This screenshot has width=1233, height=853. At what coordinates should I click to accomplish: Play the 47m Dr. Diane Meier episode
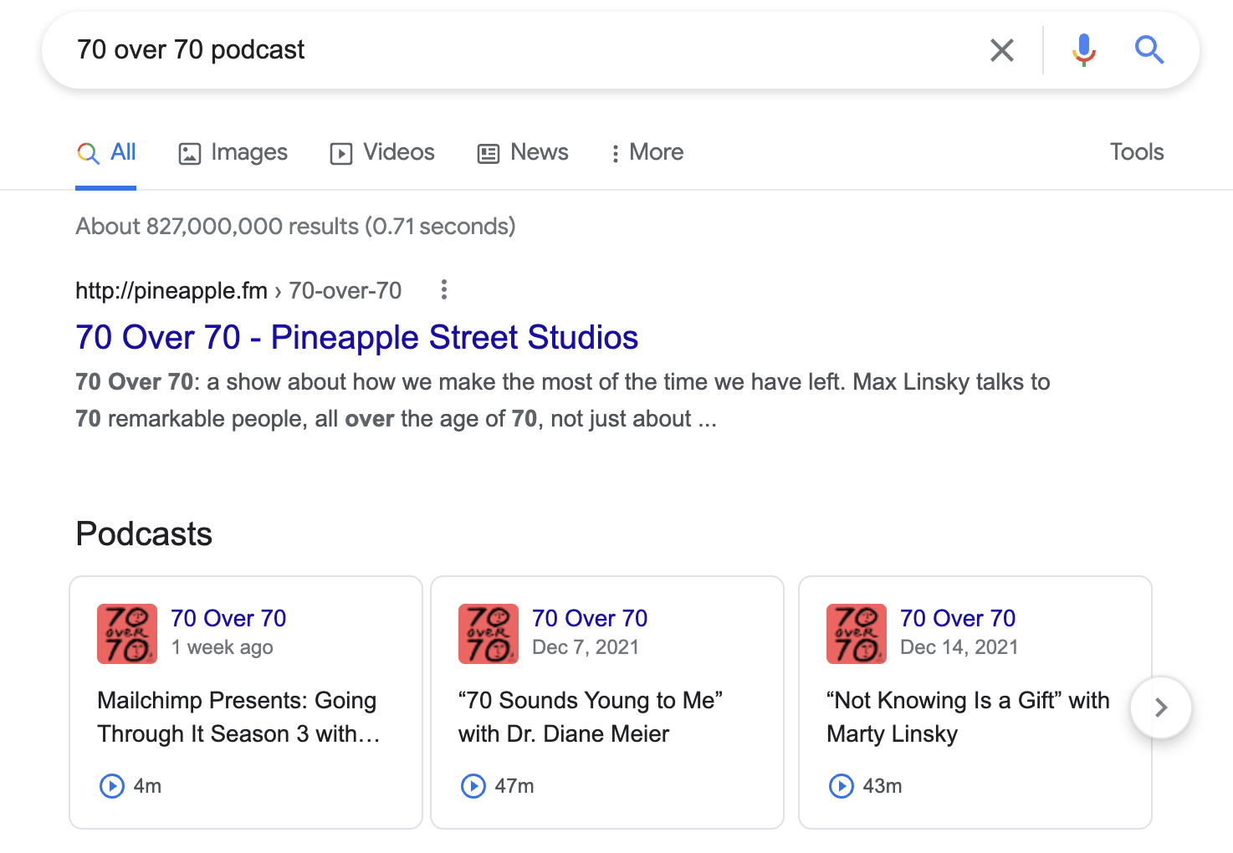(x=473, y=786)
